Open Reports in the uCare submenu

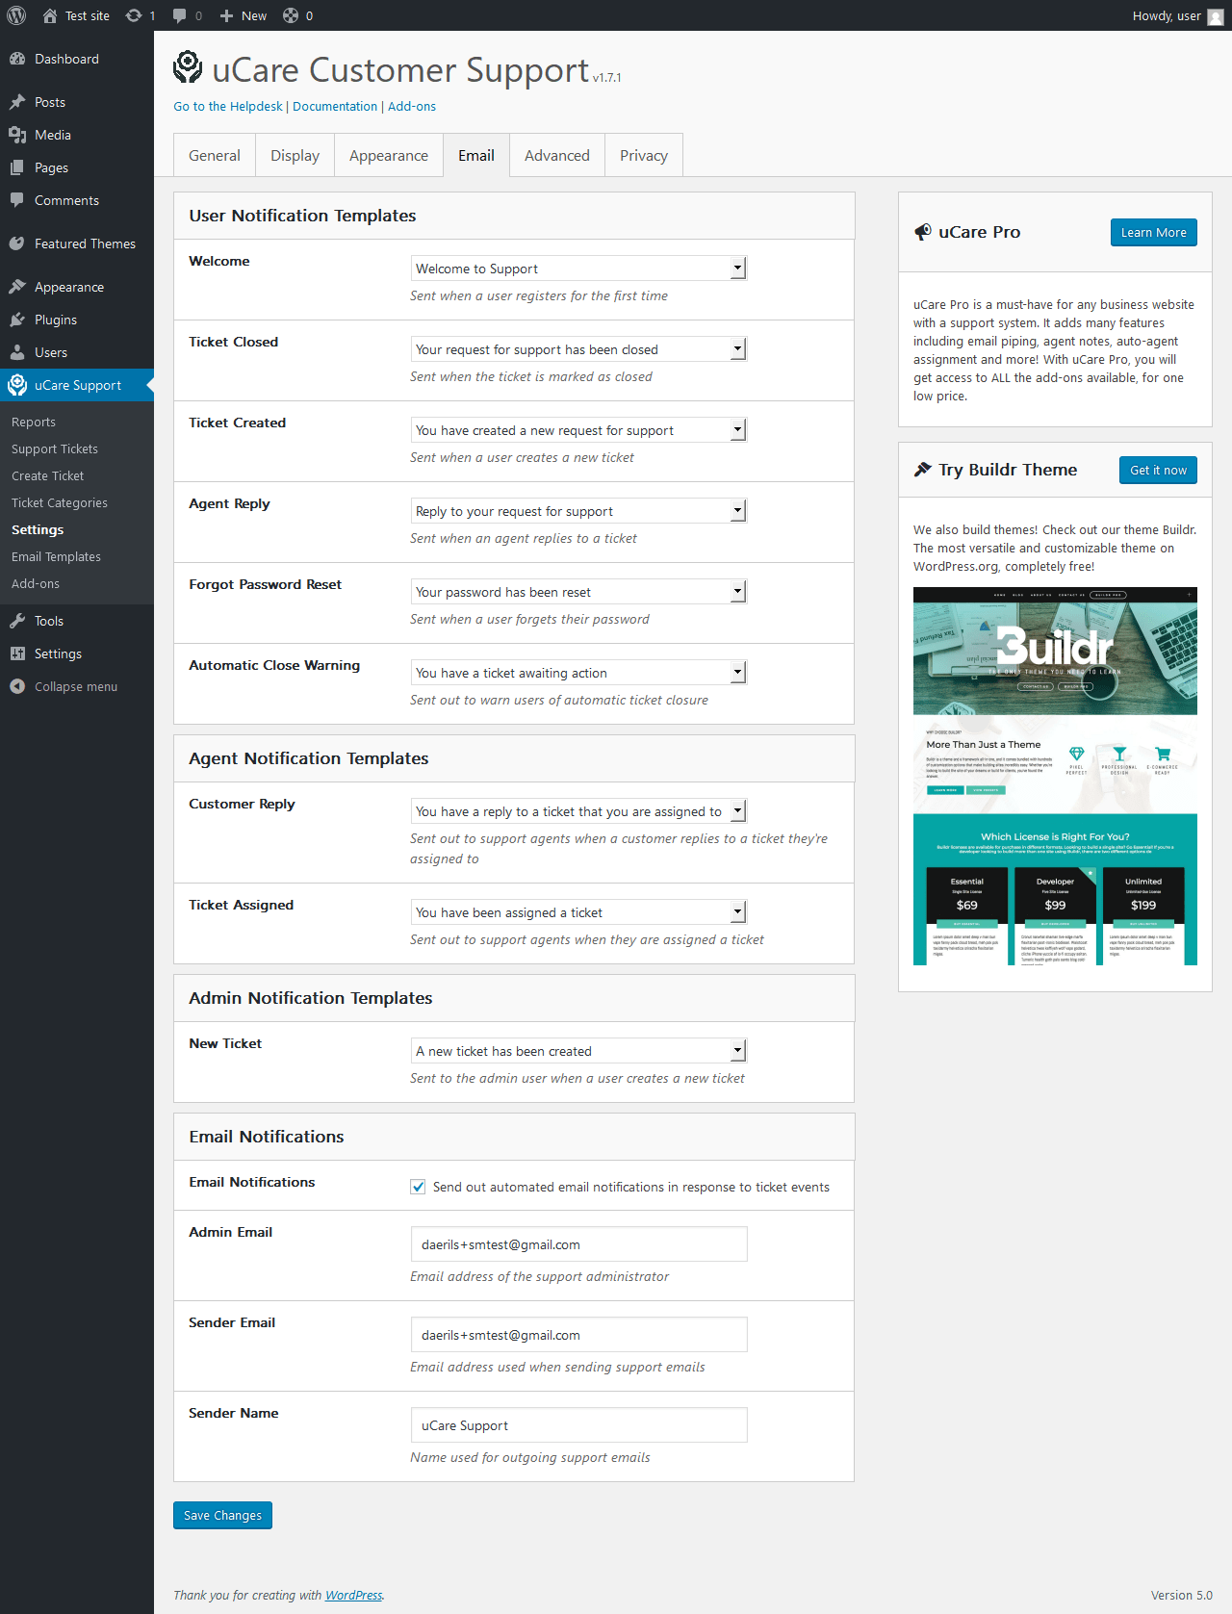pos(34,422)
